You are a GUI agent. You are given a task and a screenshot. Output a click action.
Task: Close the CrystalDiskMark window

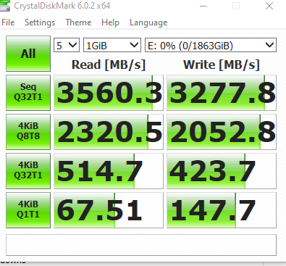(x=269, y=6)
